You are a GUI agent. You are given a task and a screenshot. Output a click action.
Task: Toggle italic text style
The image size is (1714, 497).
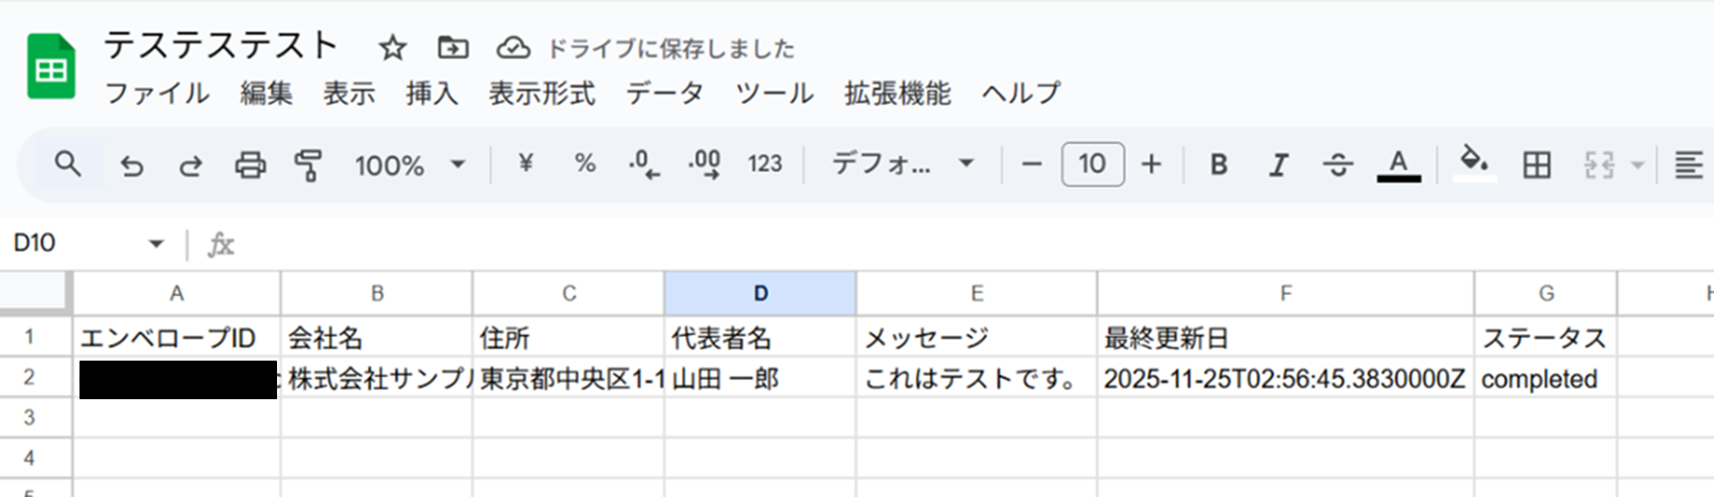point(1278,165)
